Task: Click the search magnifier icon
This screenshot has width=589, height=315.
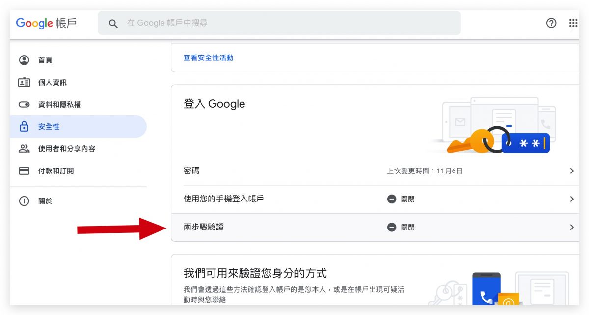Action: click(113, 24)
